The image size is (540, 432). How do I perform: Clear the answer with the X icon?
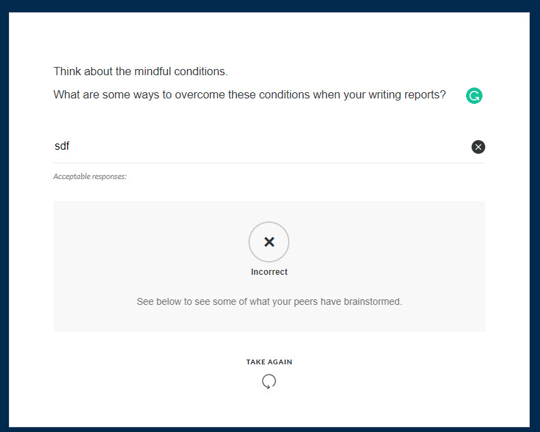click(x=478, y=146)
